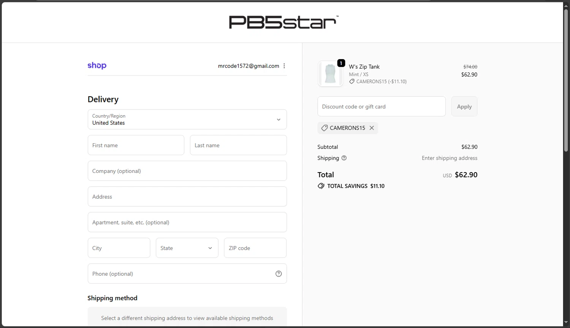
Task: Show phone number help tooltip icon
Action: point(279,274)
